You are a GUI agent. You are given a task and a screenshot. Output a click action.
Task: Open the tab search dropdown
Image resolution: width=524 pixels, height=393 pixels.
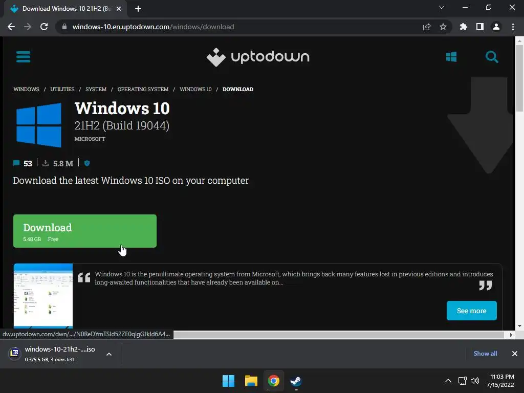pos(442,7)
